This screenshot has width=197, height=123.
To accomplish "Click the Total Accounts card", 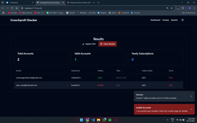I will [41, 57].
